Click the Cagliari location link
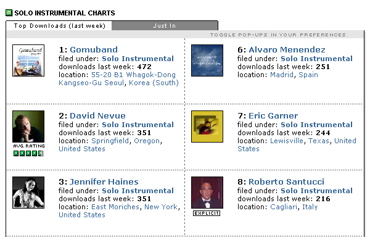Screen dimensions: 370x237 (x=284, y=207)
